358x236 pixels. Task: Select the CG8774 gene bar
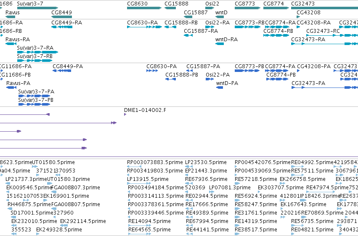[276, 8]
